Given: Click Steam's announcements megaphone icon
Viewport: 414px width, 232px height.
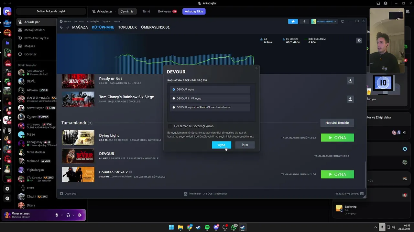Looking at the screenshot, I should pyautogui.click(x=293, y=21).
